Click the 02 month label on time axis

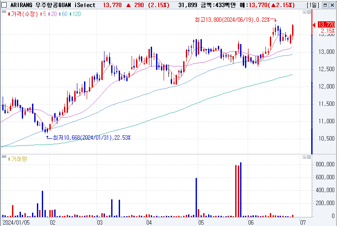tap(52, 222)
